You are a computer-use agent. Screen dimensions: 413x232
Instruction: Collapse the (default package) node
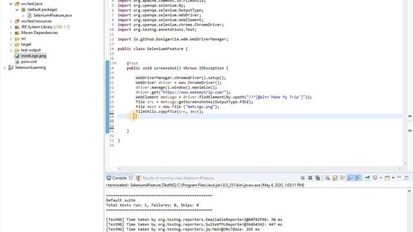click(17, 10)
